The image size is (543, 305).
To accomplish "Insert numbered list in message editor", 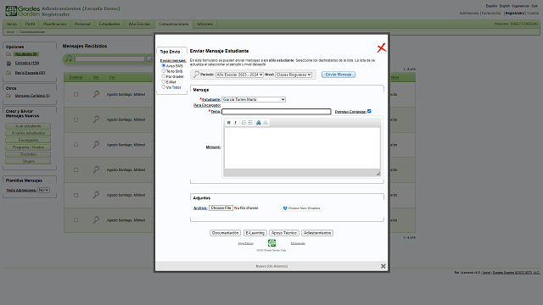I will pos(244,122).
